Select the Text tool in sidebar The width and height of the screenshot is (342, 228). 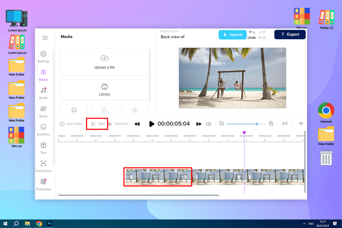(43, 148)
